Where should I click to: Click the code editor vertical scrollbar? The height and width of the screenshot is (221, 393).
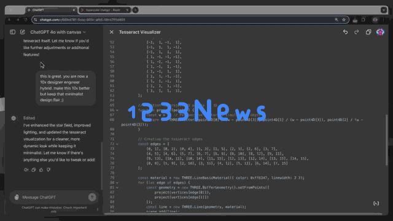(x=387, y=140)
